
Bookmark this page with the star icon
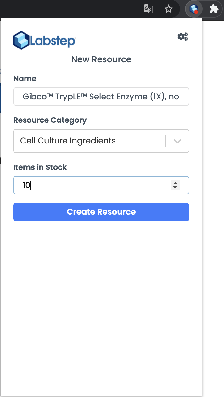[x=169, y=9]
